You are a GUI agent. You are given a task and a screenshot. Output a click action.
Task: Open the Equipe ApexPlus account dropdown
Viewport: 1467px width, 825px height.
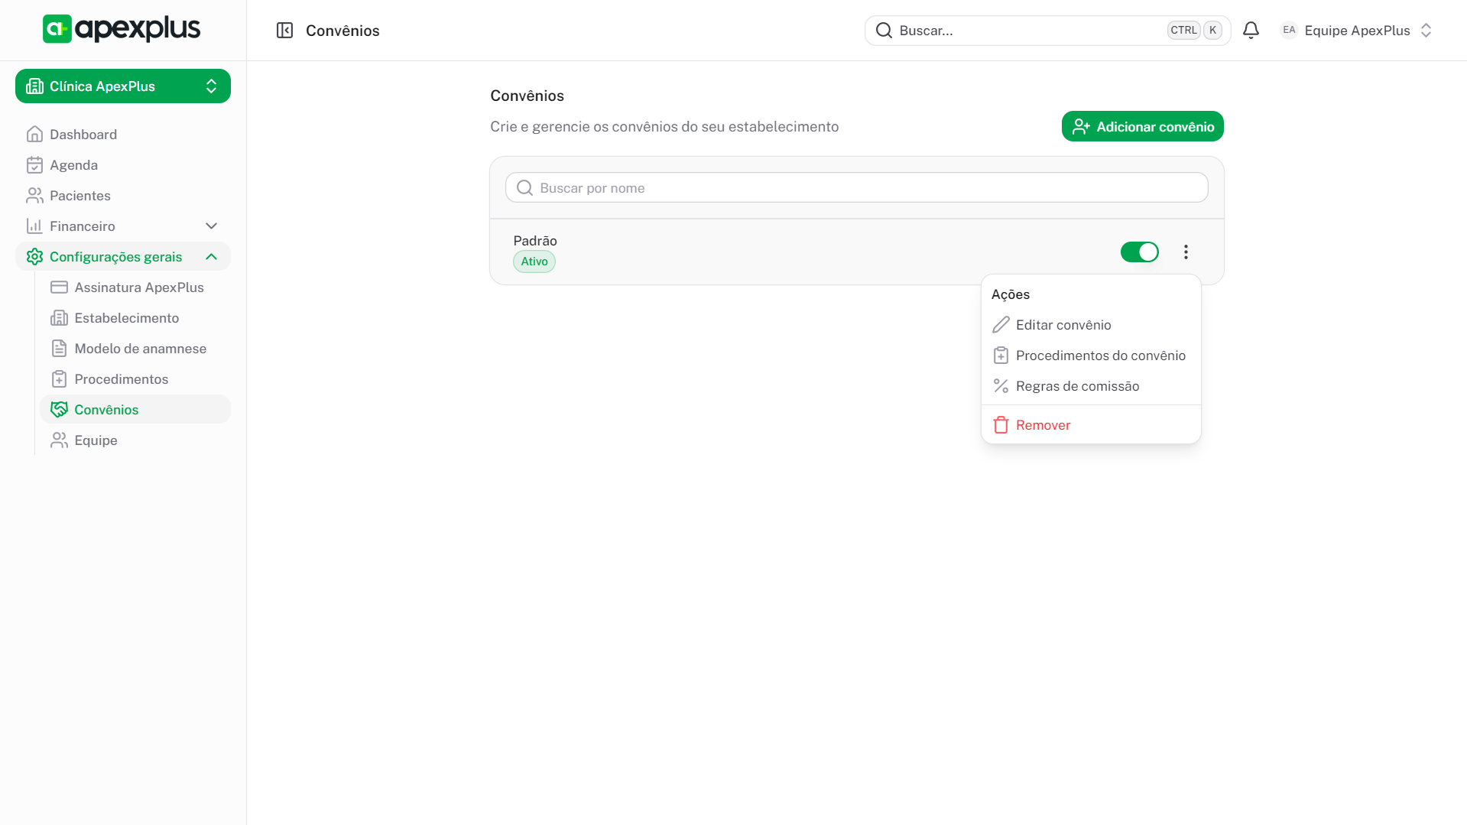click(1356, 31)
